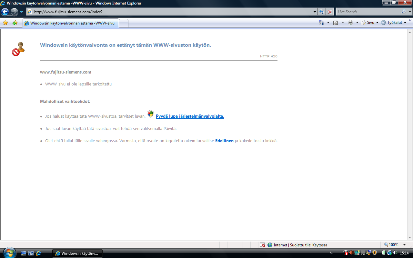Click the blocked user icon on the page
413x258 pixels.
click(x=18, y=49)
